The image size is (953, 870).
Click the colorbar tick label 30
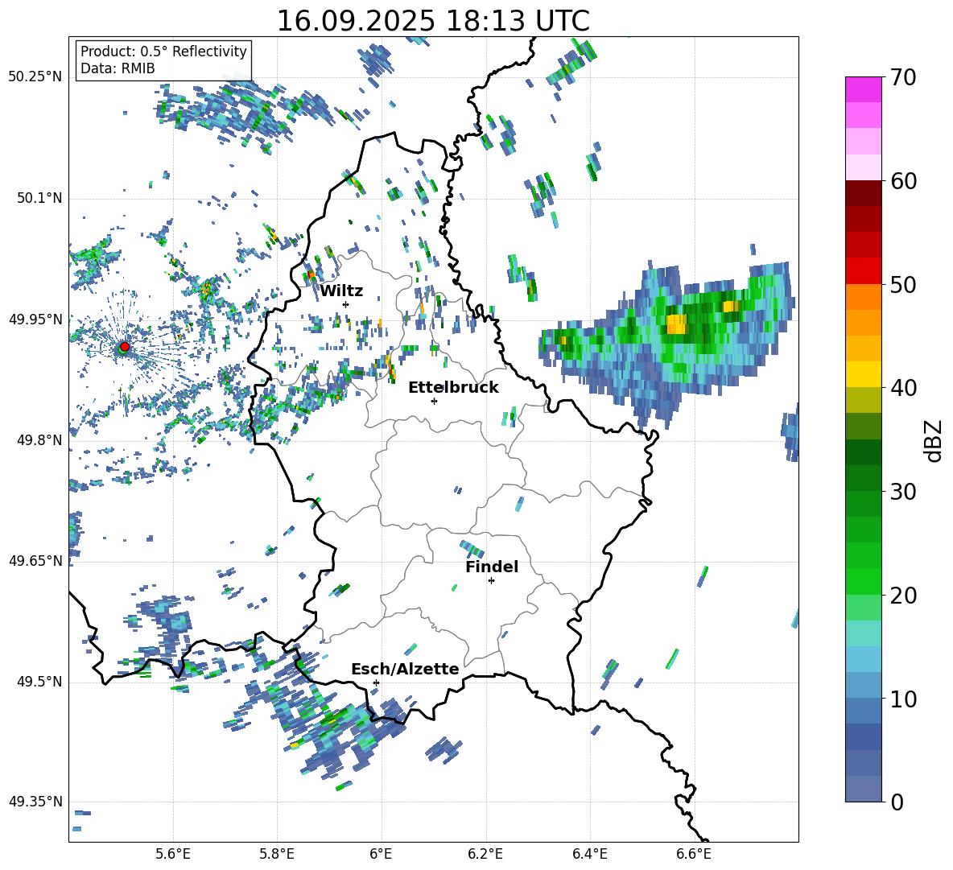(903, 492)
